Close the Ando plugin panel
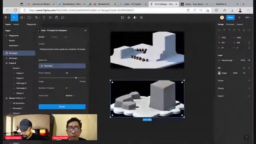The height and width of the screenshot is (144, 256). pyautogui.click(x=85, y=30)
